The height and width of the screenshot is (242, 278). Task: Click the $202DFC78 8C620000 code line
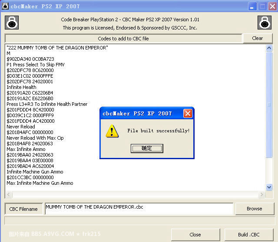[x=30, y=70]
